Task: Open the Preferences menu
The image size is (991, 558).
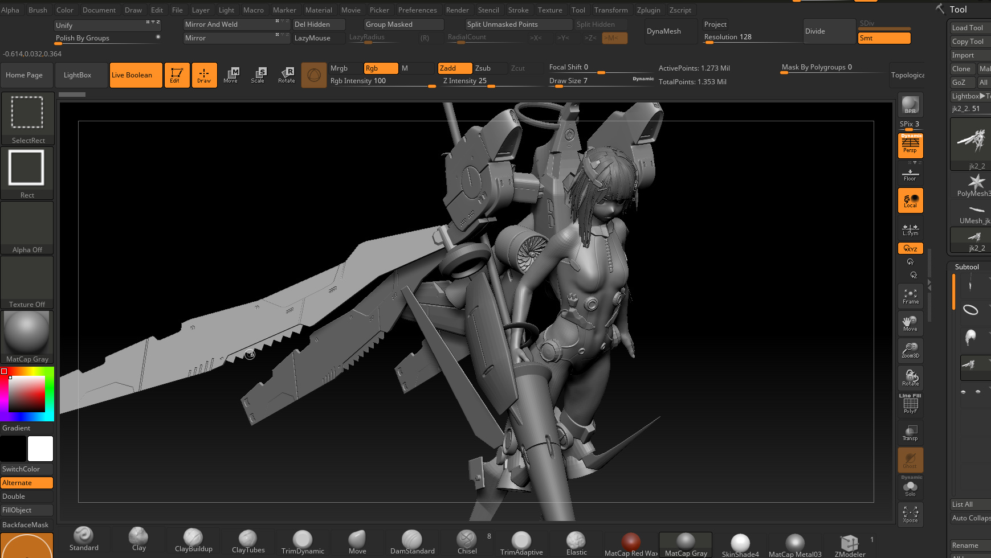Action: pyautogui.click(x=417, y=10)
